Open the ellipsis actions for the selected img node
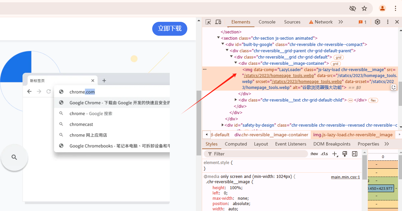 [204, 69]
